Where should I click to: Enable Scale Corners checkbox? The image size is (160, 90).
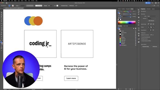click(x=142, y=39)
